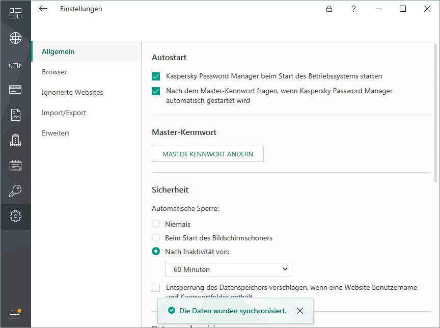Image resolution: width=440 pixels, height=328 pixels.
Task: Open the Import/Export section
Action: [86, 113]
